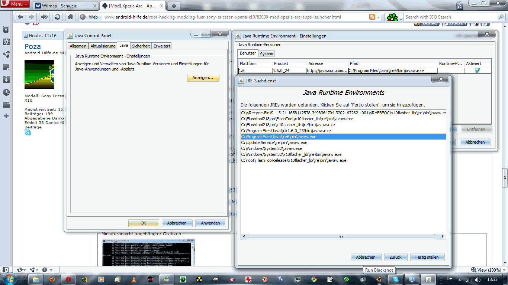Open Skype from the taskbar
This screenshot has height=285, width=508.
point(396,279)
